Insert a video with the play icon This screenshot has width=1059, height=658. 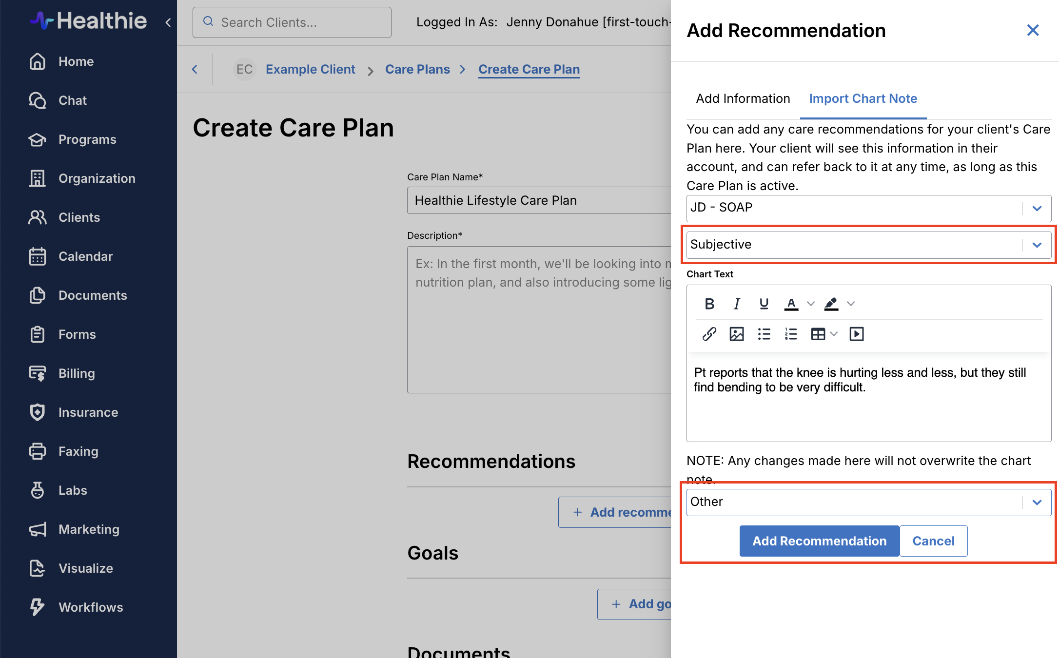pos(856,334)
